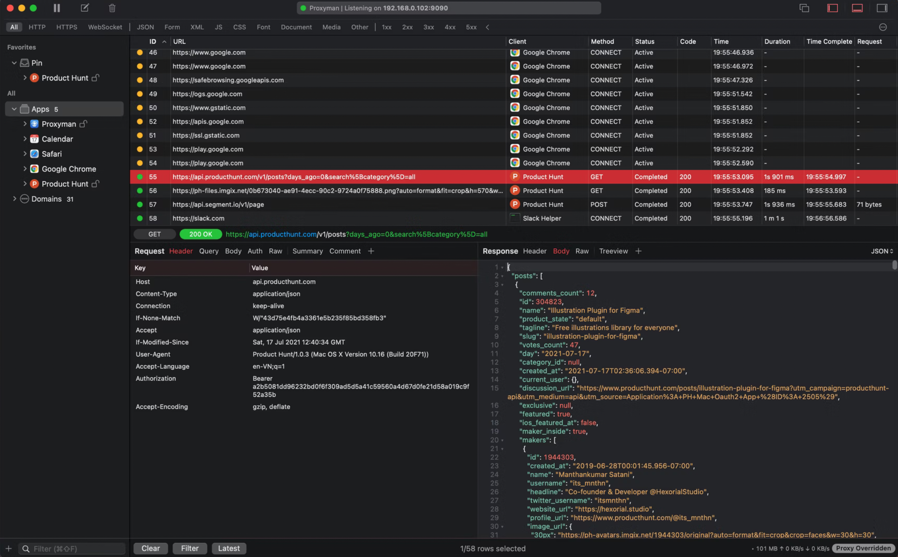Click lock icon beside Apps Product Hunt

[x=95, y=184]
